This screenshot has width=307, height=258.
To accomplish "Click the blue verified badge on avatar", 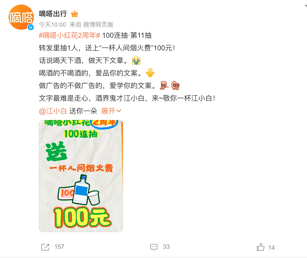I will coord(31,27).
